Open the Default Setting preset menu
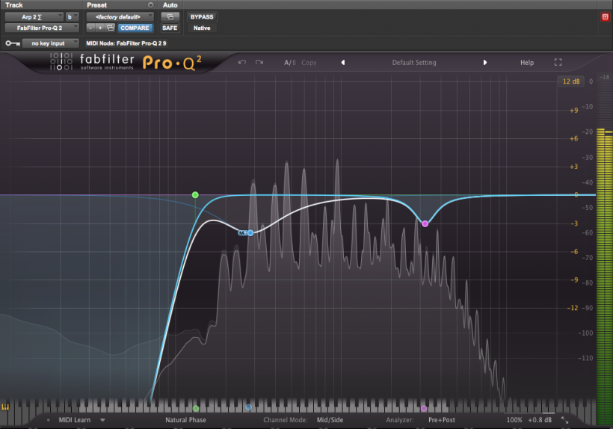Image resolution: width=613 pixels, height=429 pixels. 414,63
